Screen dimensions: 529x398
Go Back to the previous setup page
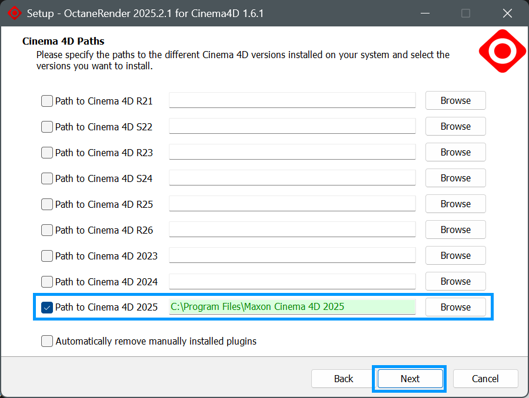(x=343, y=379)
